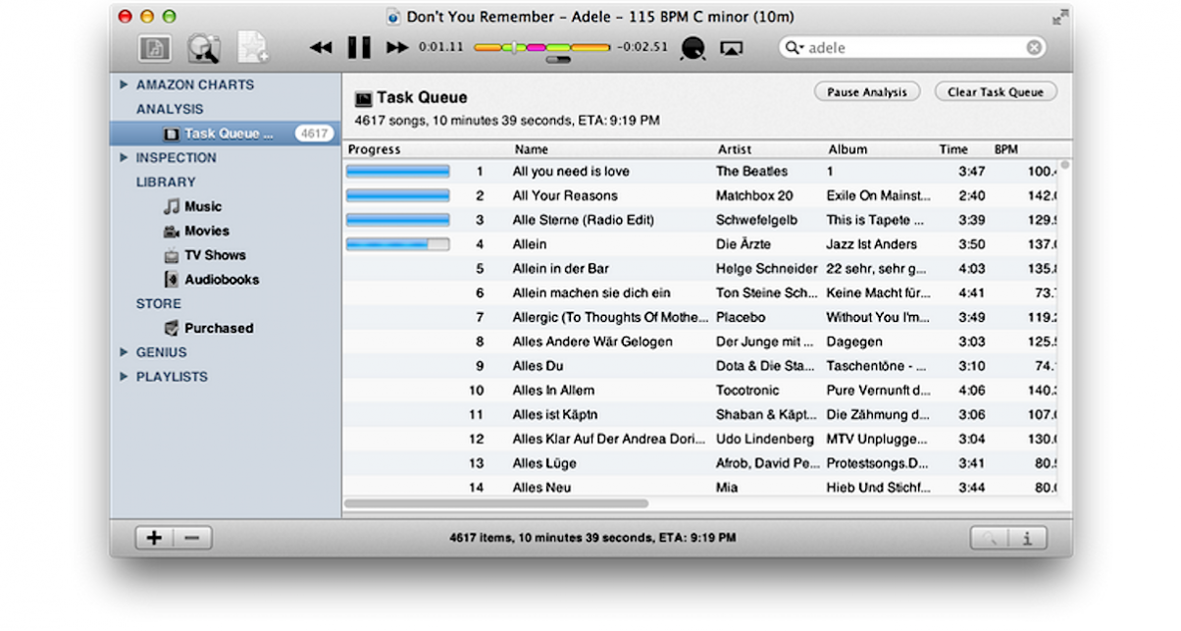
Task: Open the AirPlay output icon
Action: click(730, 47)
